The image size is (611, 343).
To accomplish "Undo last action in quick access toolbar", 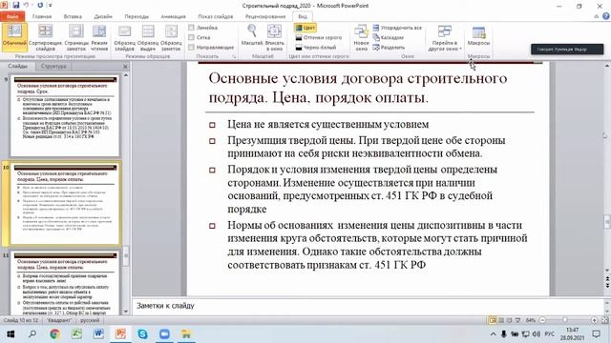I will click(x=26, y=6).
